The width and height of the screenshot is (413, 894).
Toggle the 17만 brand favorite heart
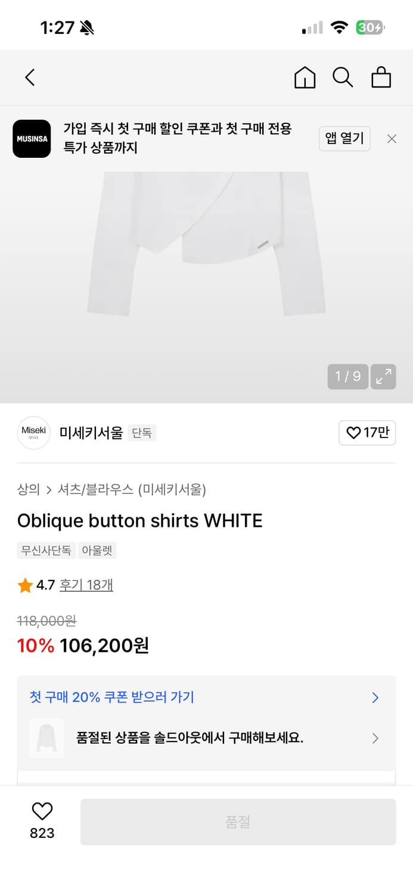click(367, 433)
